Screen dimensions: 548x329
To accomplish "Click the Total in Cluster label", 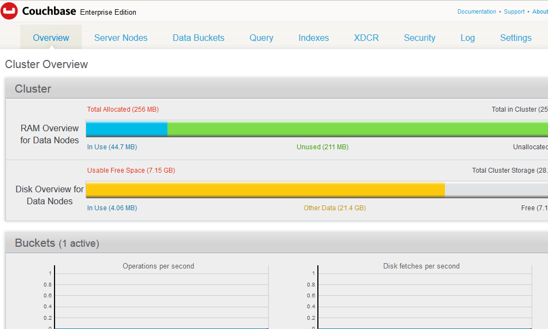I will point(520,109).
